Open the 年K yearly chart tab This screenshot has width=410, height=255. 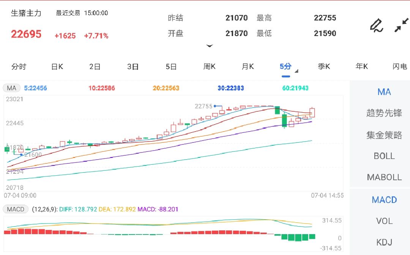pos(362,67)
